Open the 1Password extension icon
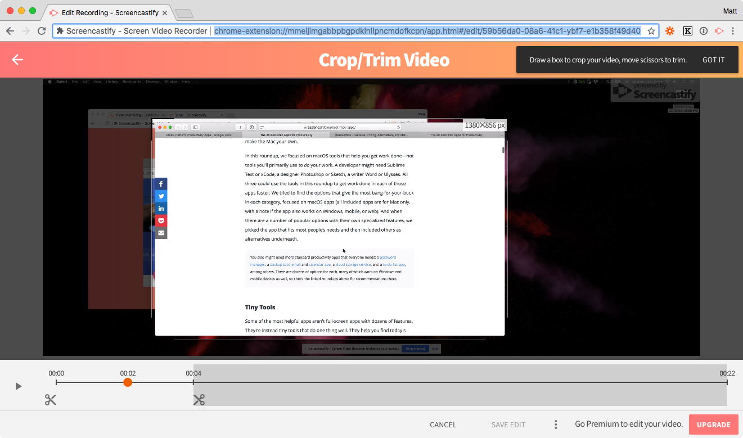Screen dimensions: 743x438 pyautogui.click(x=704, y=31)
